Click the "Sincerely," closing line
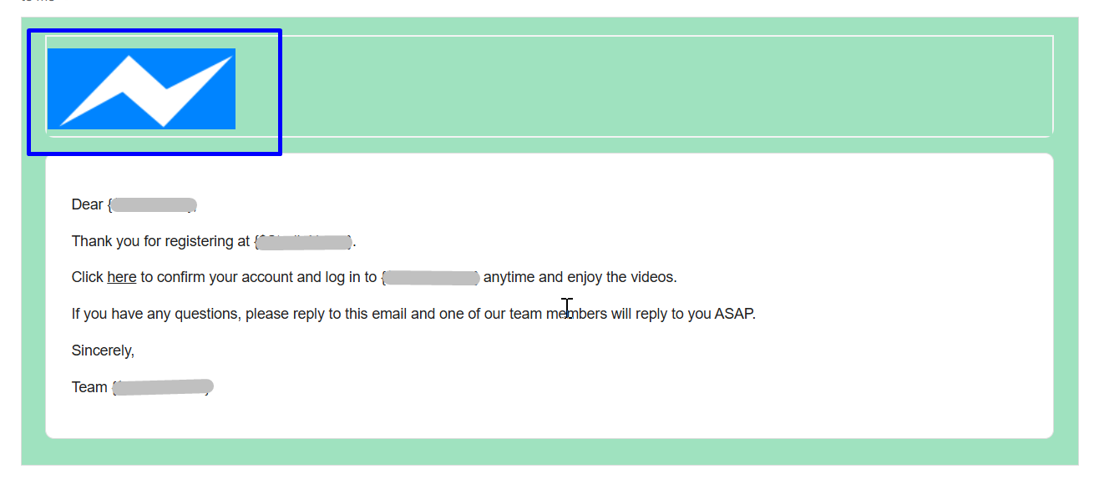The width and height of the screenshot is (1094, 484). [x=103, y=350]
